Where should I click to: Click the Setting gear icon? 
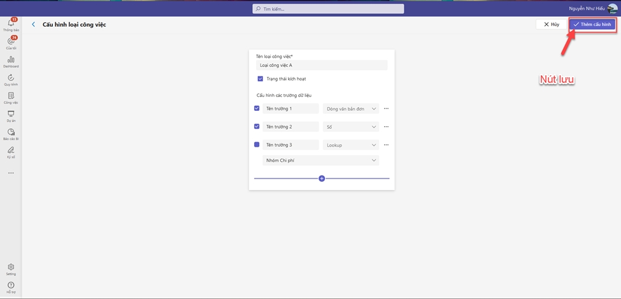[x=11, y=267]
